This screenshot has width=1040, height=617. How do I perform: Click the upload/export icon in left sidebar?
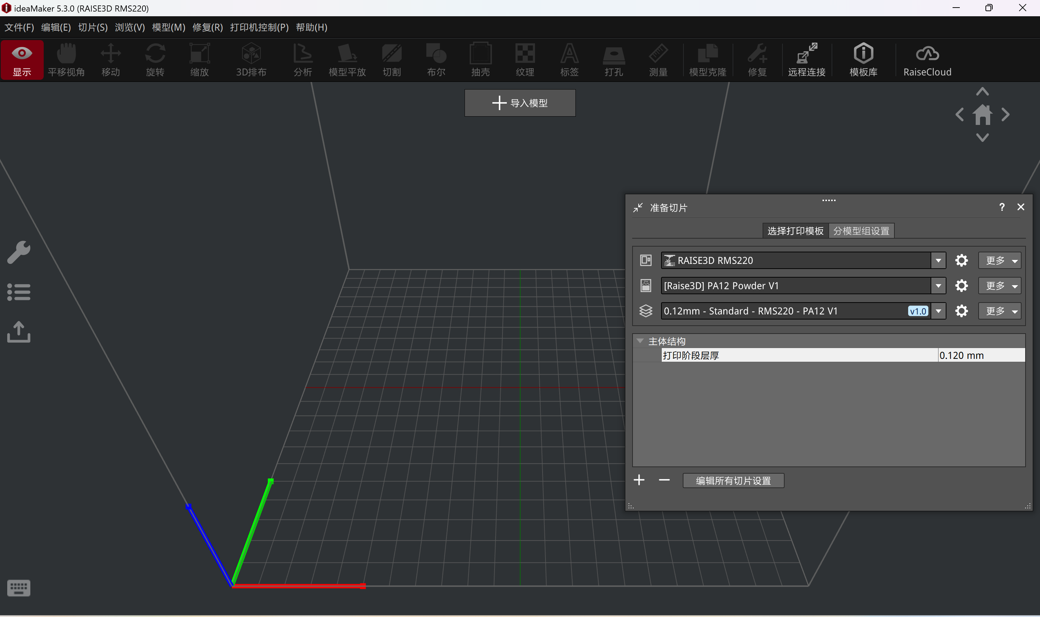[x=19, y=332]
